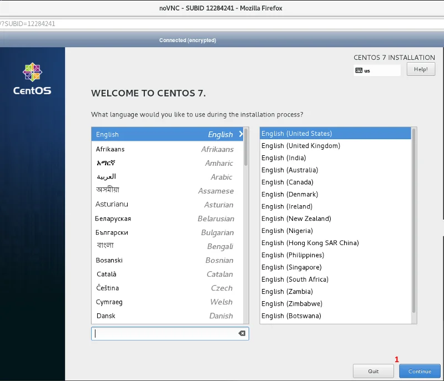Image resolution: width=444 pixels, height=381 pixels.
Task: Select English (Botswana) locale
Action: 291,316
